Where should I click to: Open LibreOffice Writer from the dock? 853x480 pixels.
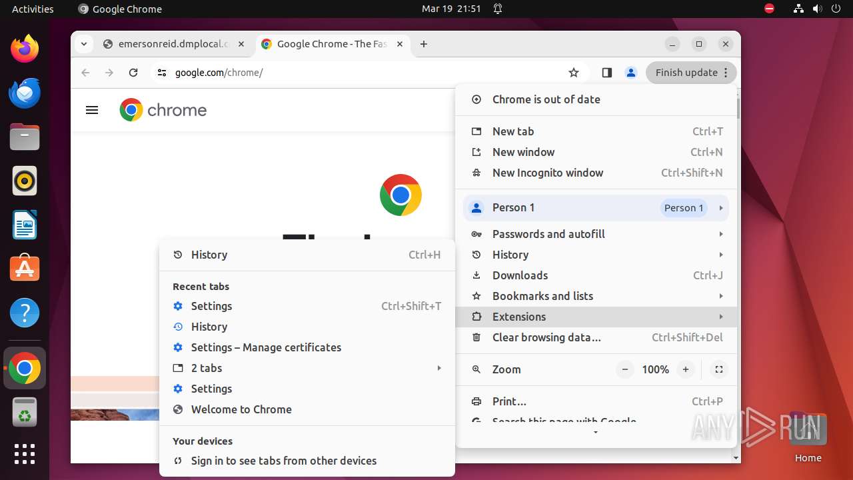pos(25,225)
